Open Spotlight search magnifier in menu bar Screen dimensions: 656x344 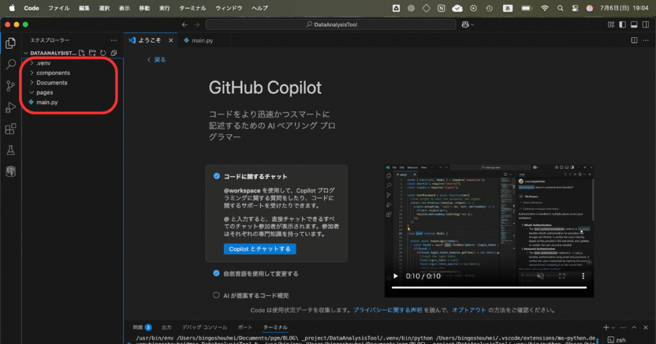click(x=560, y=8)
